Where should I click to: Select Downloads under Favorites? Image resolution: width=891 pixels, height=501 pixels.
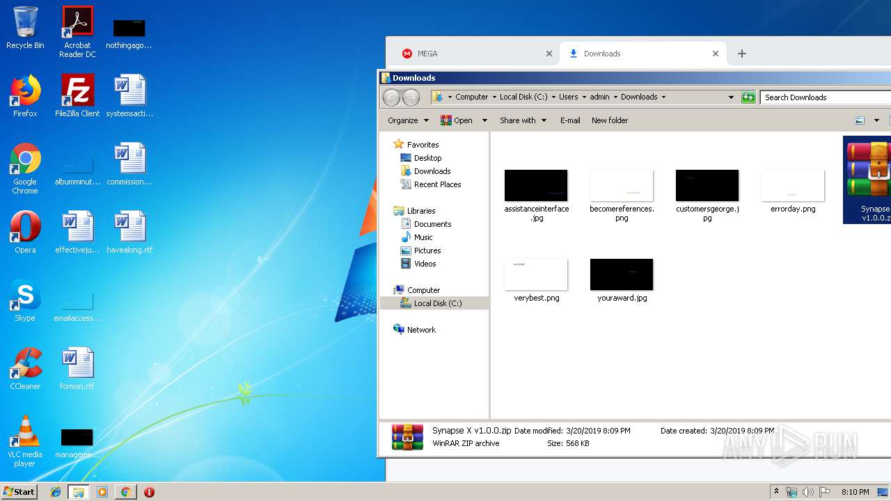coord(425,171)
